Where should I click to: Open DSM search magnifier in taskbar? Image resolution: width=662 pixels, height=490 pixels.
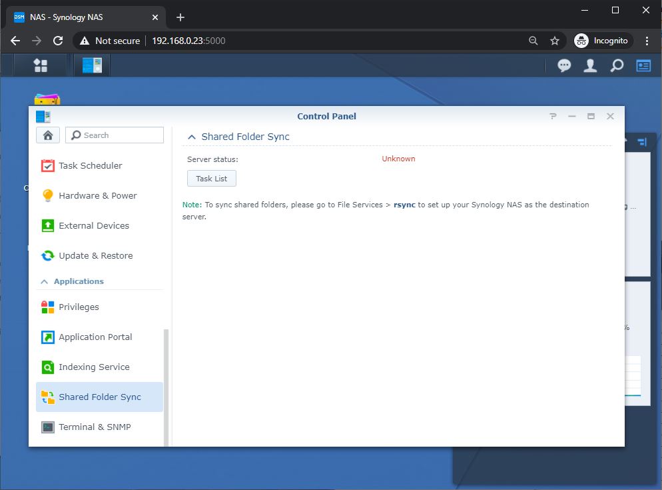click(x=617, y=65)
